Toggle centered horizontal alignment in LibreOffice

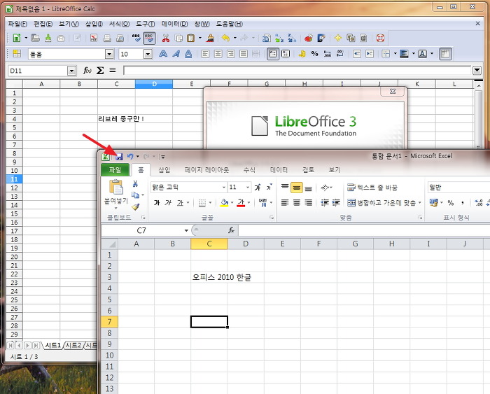(x=218, y=54)
